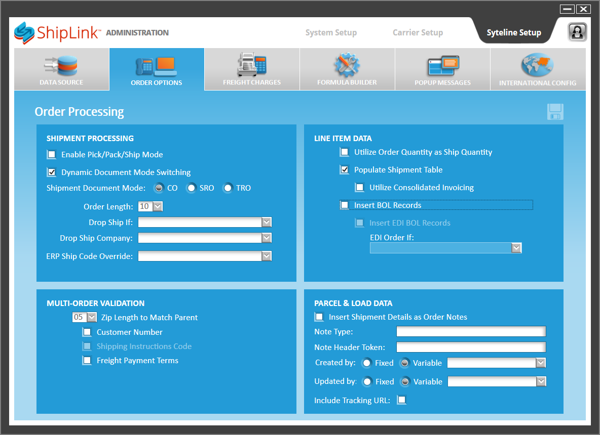Check Utilize Order Quantity as Ship Quantity

345,152
